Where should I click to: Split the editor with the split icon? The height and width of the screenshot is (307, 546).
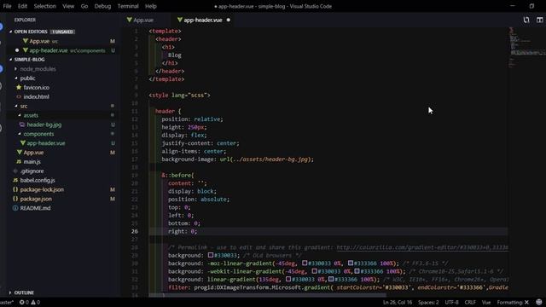click(x=539, y=20)
